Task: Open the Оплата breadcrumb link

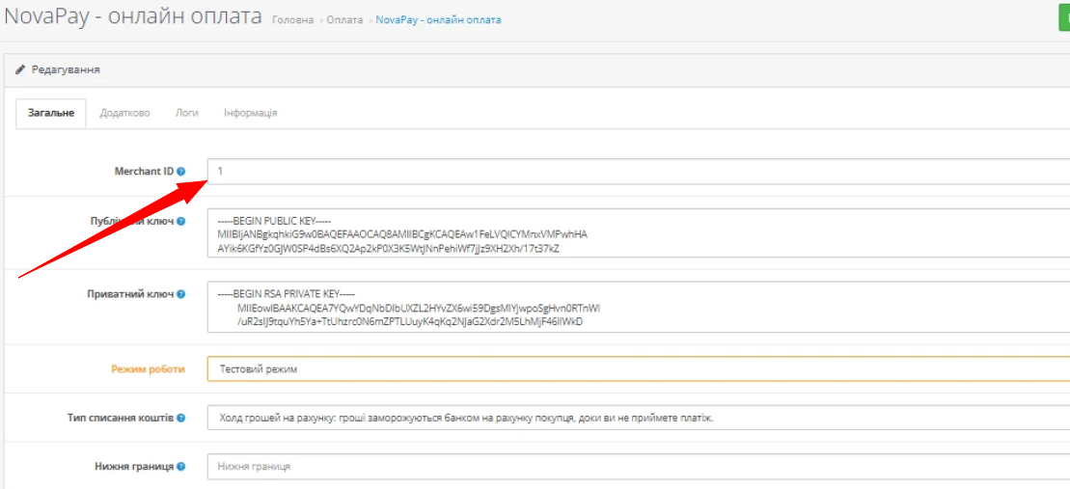Action: (344, 20)
